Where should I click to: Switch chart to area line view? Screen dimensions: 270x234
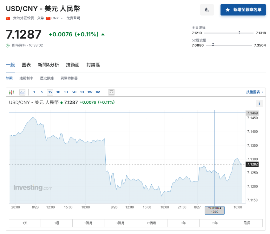22,92
